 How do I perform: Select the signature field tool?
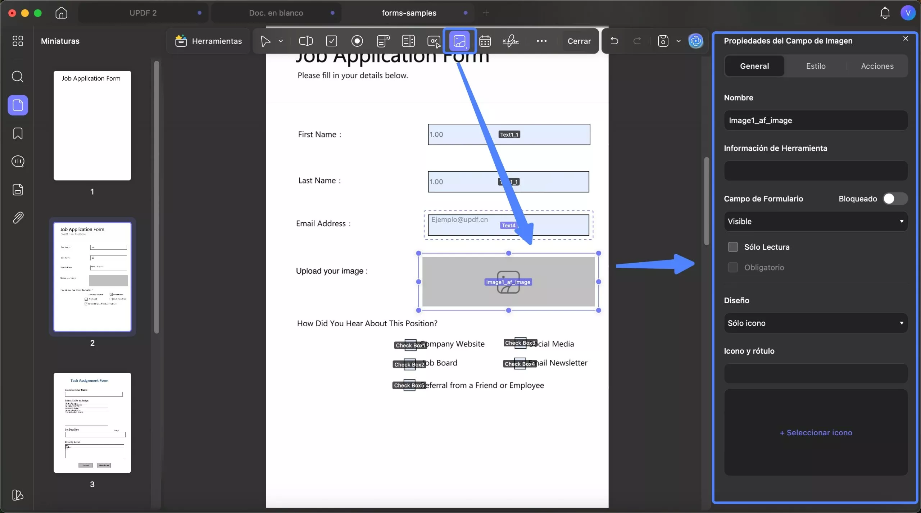tap(511, 41)
